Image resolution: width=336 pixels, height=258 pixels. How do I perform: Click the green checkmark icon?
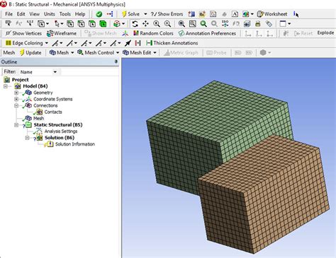(99, 14)
